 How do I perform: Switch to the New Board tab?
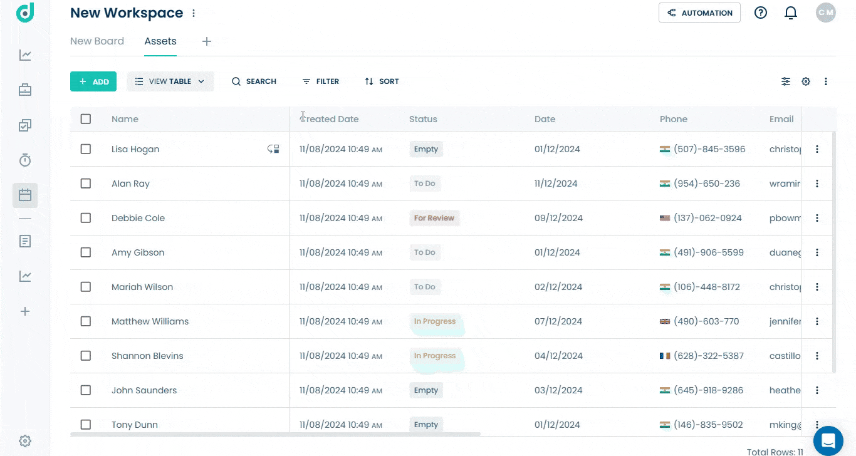click(x=97, y=41)
